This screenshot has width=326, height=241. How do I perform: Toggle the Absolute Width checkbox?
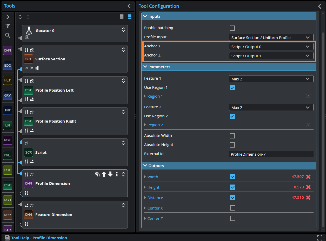pyautogui.click(x=232, y=136)
